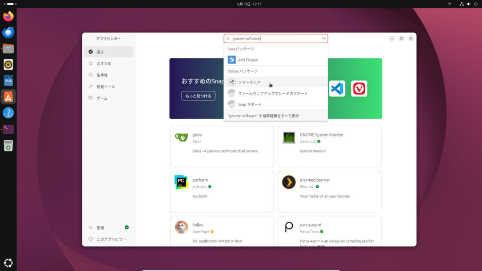The image size is (482, 271).
Task: Open ゲーム category in sidebar
Action: click(x=109, y=98)
